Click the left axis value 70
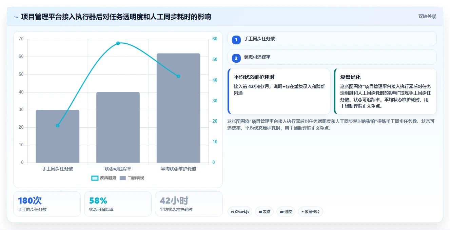The image size is (450, 230). tap(21, 39)
